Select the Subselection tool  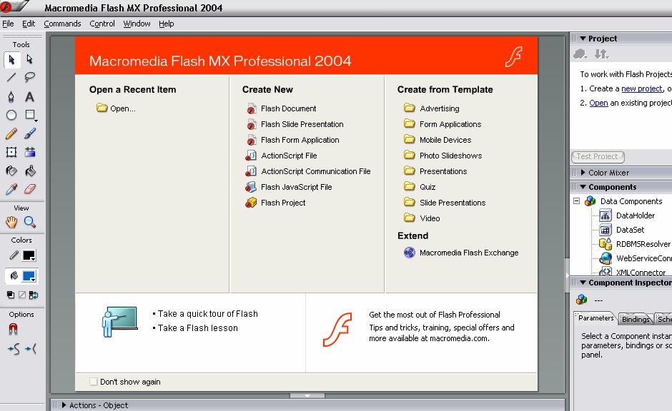tap(29, 59)
